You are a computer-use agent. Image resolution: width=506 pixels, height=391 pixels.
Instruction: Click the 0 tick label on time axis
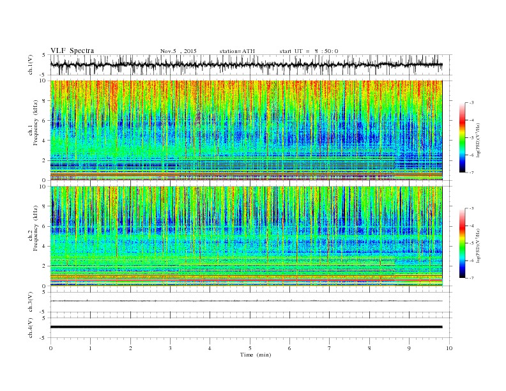tap(50, 348)
